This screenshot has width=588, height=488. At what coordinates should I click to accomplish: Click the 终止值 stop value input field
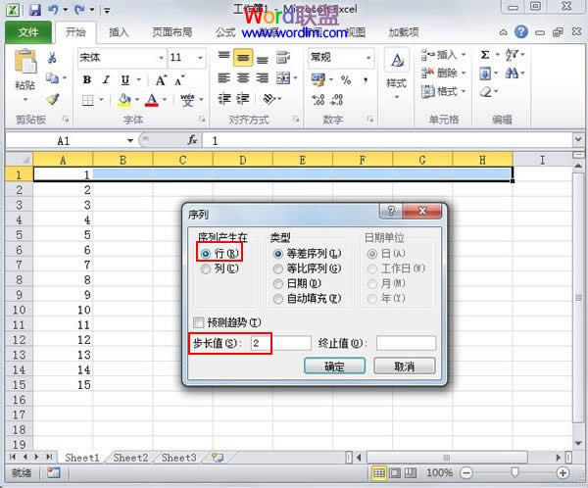(406, 343)
